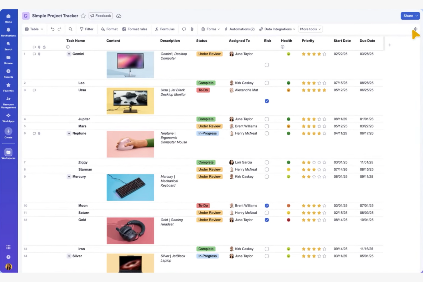
Task: Open the Table view dropdown
Action: [34, 29]
